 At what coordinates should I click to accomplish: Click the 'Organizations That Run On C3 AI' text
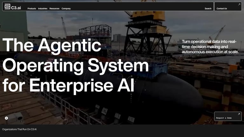point(19,129)
